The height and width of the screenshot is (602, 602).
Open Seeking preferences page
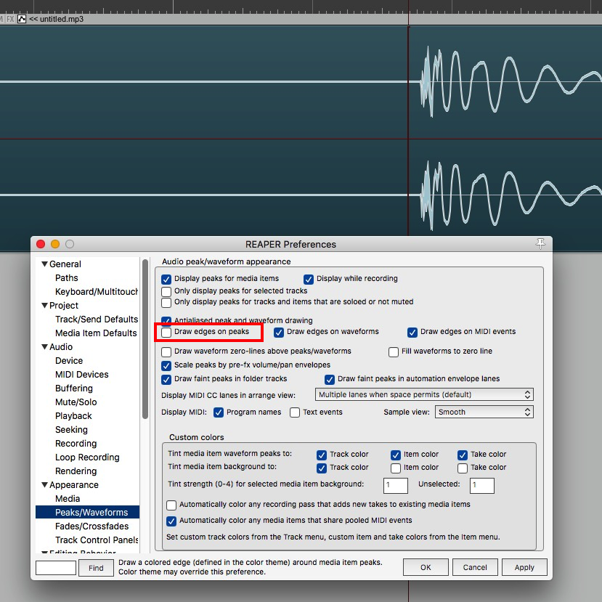tap(71, 430)
